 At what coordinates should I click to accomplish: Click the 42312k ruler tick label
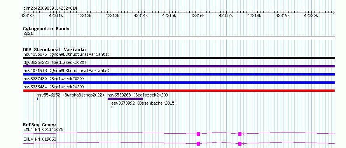click(84, 15)
